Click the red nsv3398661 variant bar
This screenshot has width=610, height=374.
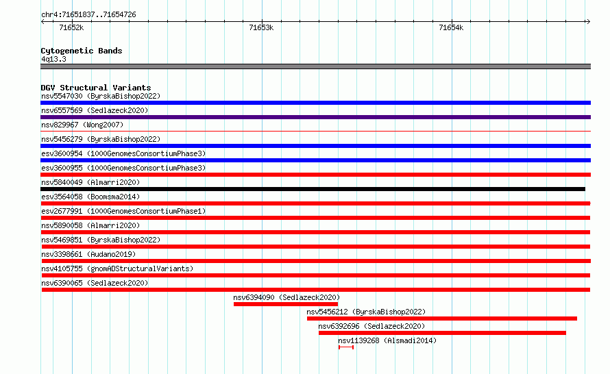315,261
